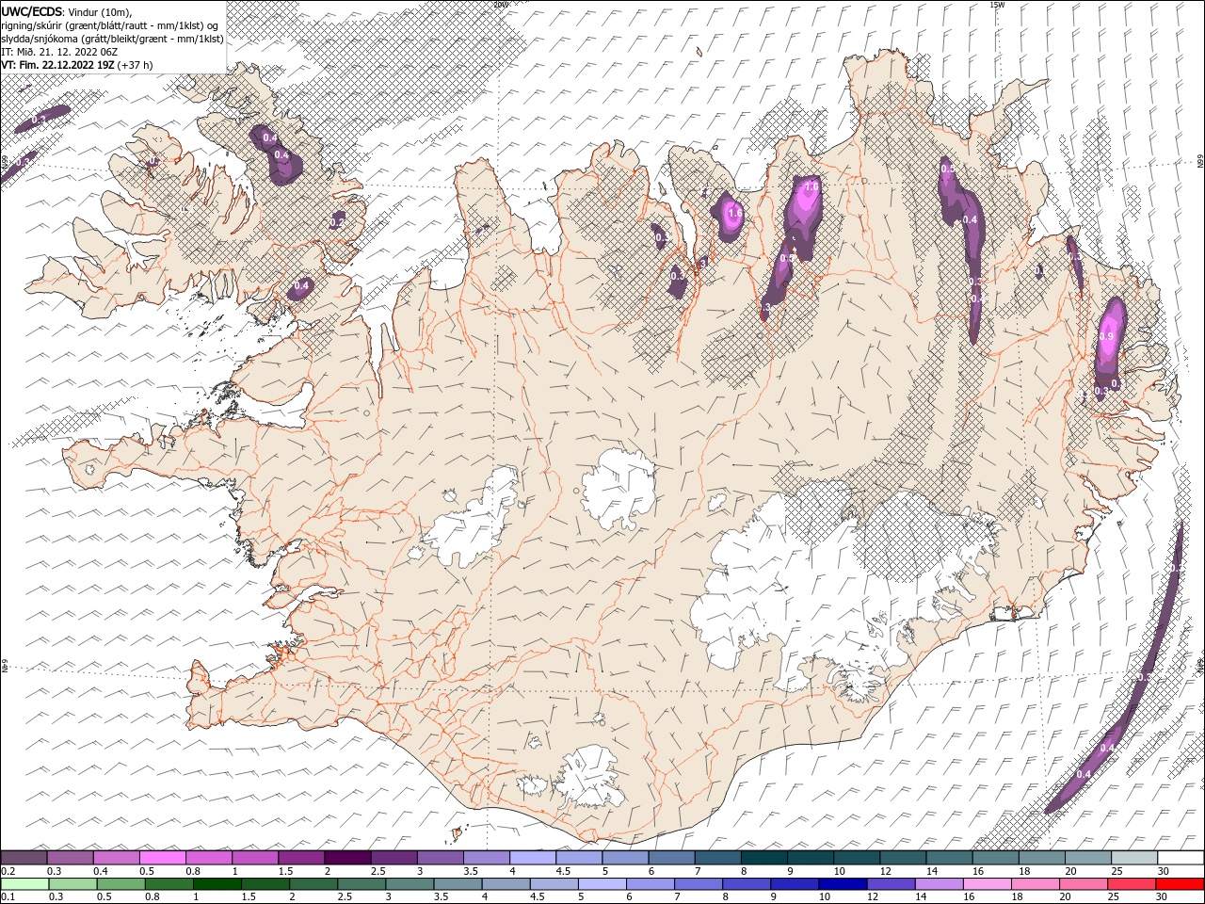This screenshot has height=904, width=1205.
Task: Select the bright pink 0.5 swatch, upper legend
Action: coord(162,857)
